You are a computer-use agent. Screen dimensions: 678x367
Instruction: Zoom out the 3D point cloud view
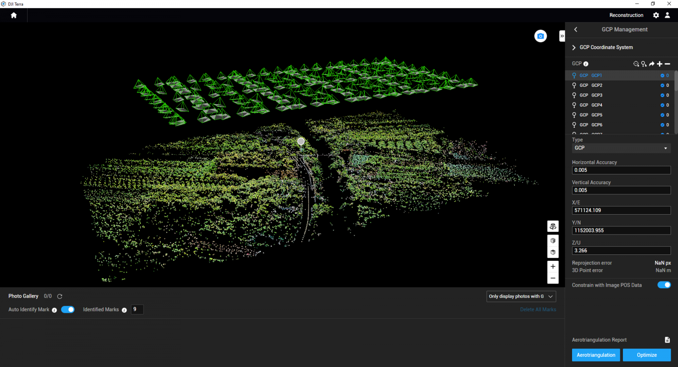[553, 278]
